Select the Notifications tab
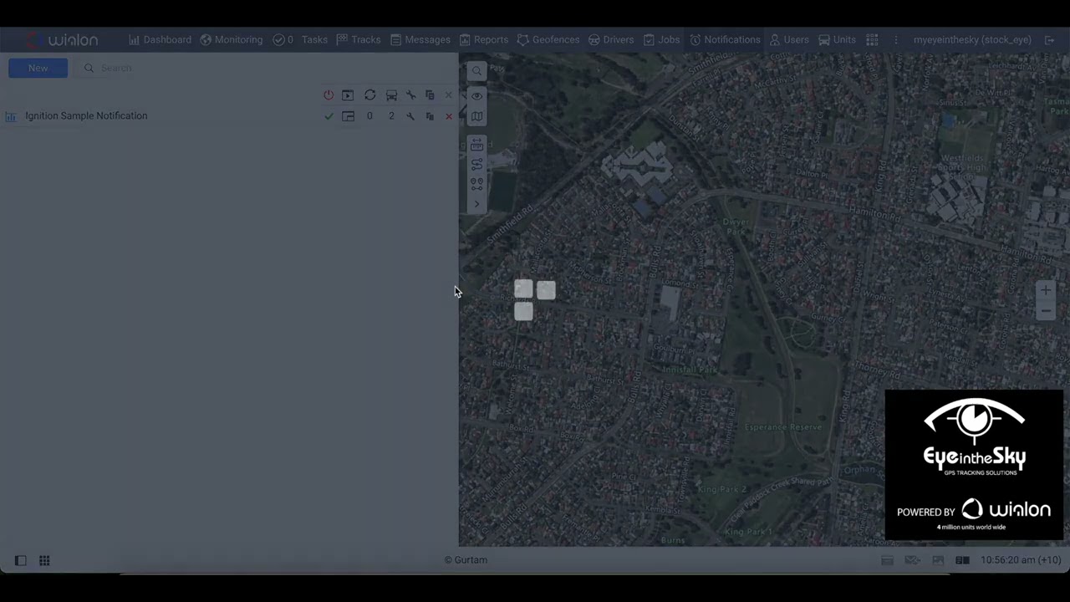The width and height of the screenshot is (1070, 602). (725, 39)
